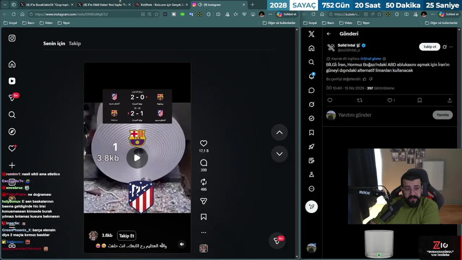
Task: Go to the next reel down arrow
Action: (x=279, y=154)
